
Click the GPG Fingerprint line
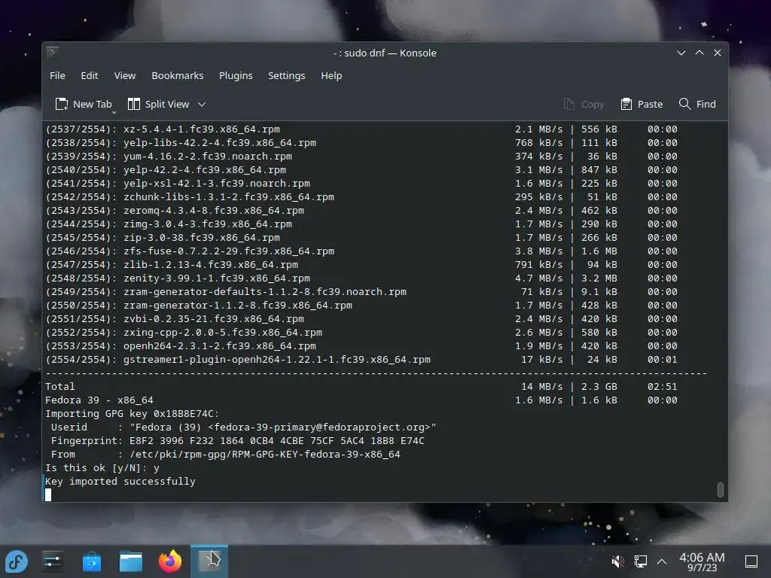coord(237,441)
